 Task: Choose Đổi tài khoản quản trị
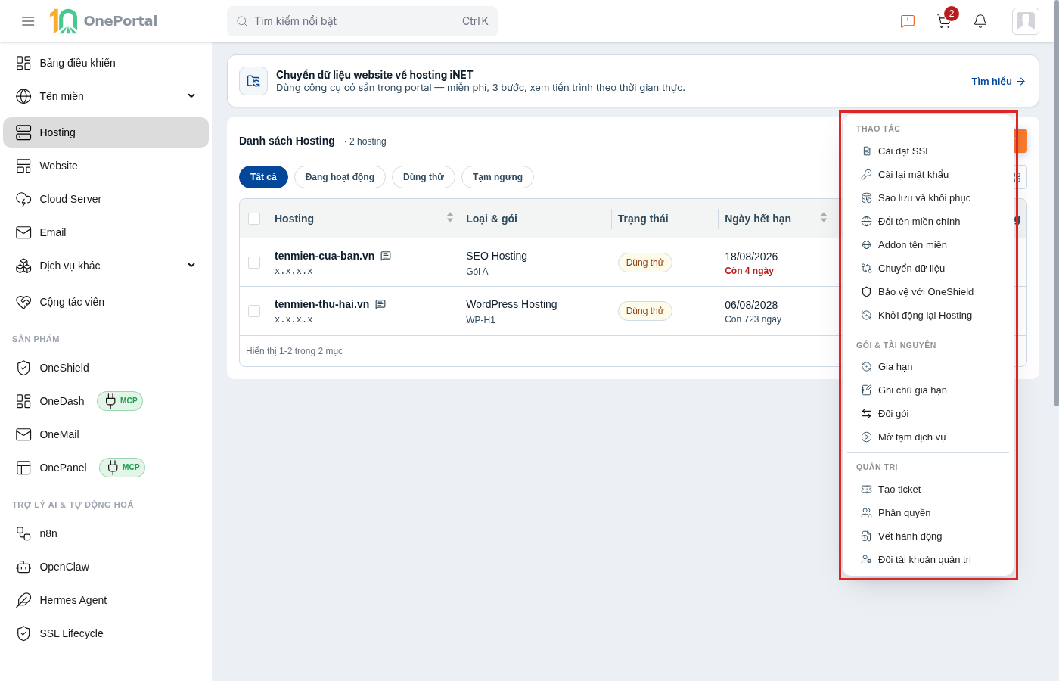coord(928,560)
